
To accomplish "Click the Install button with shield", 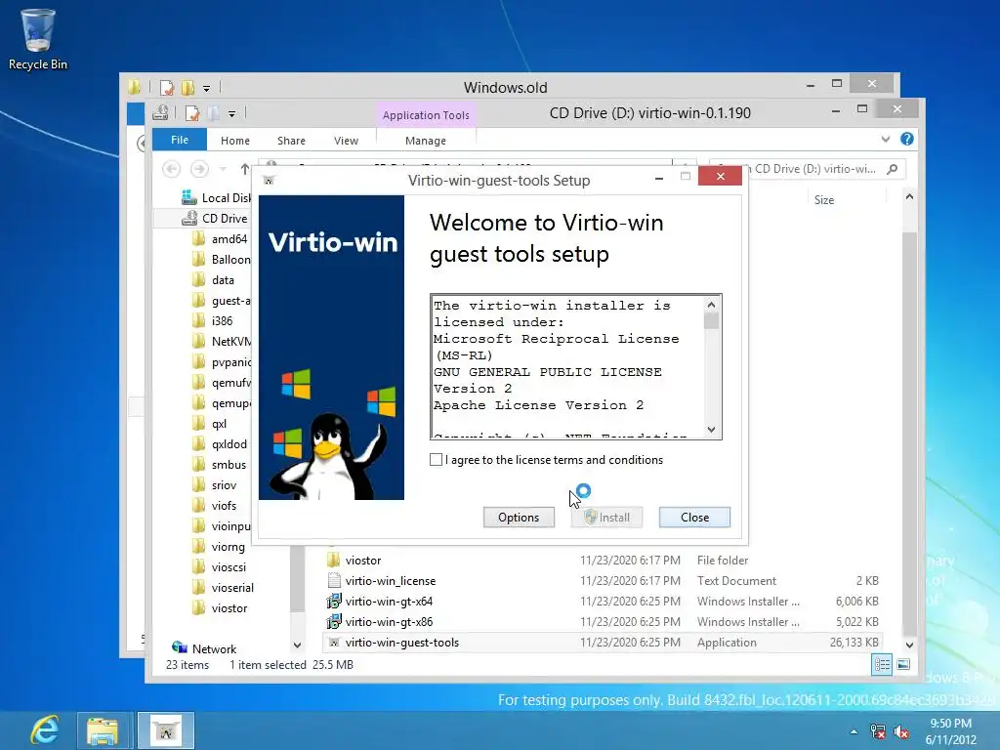I will pyautogui.click(x=606, y=518).
